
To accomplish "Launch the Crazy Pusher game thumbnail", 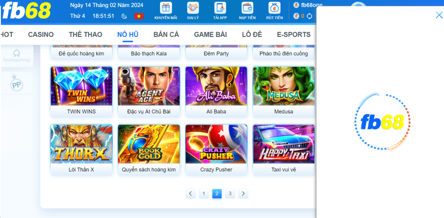I will 216,144.
